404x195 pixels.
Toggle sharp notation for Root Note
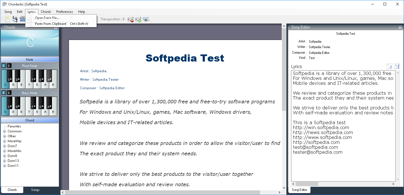point(4,66)
